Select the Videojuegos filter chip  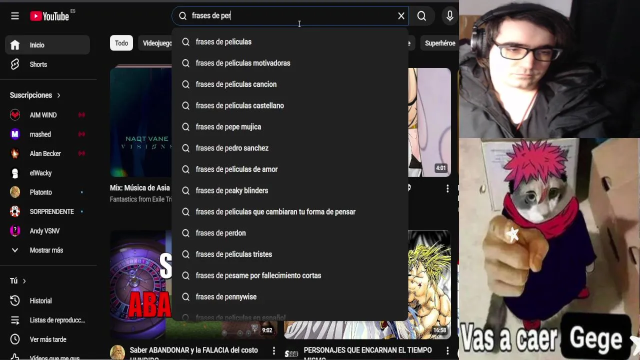tap(156, 43)
